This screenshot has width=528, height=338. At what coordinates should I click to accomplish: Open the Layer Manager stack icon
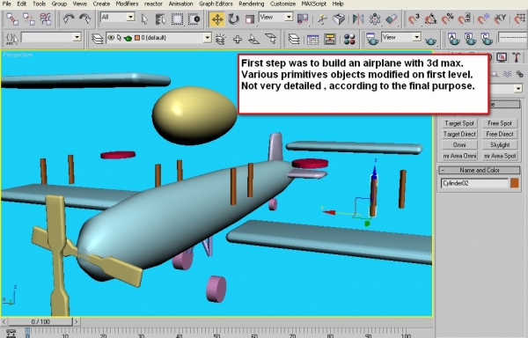[98, 39]
